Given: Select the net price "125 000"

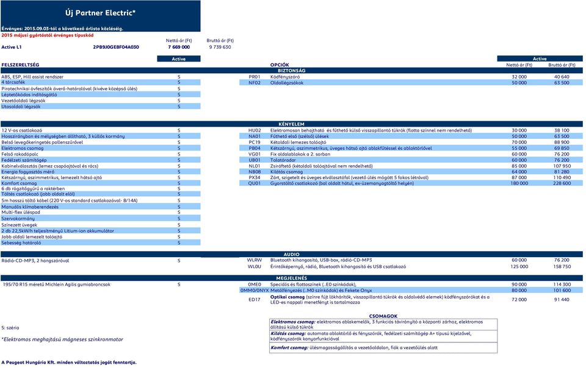Looking at the screenshot, I should coord(519,267).
